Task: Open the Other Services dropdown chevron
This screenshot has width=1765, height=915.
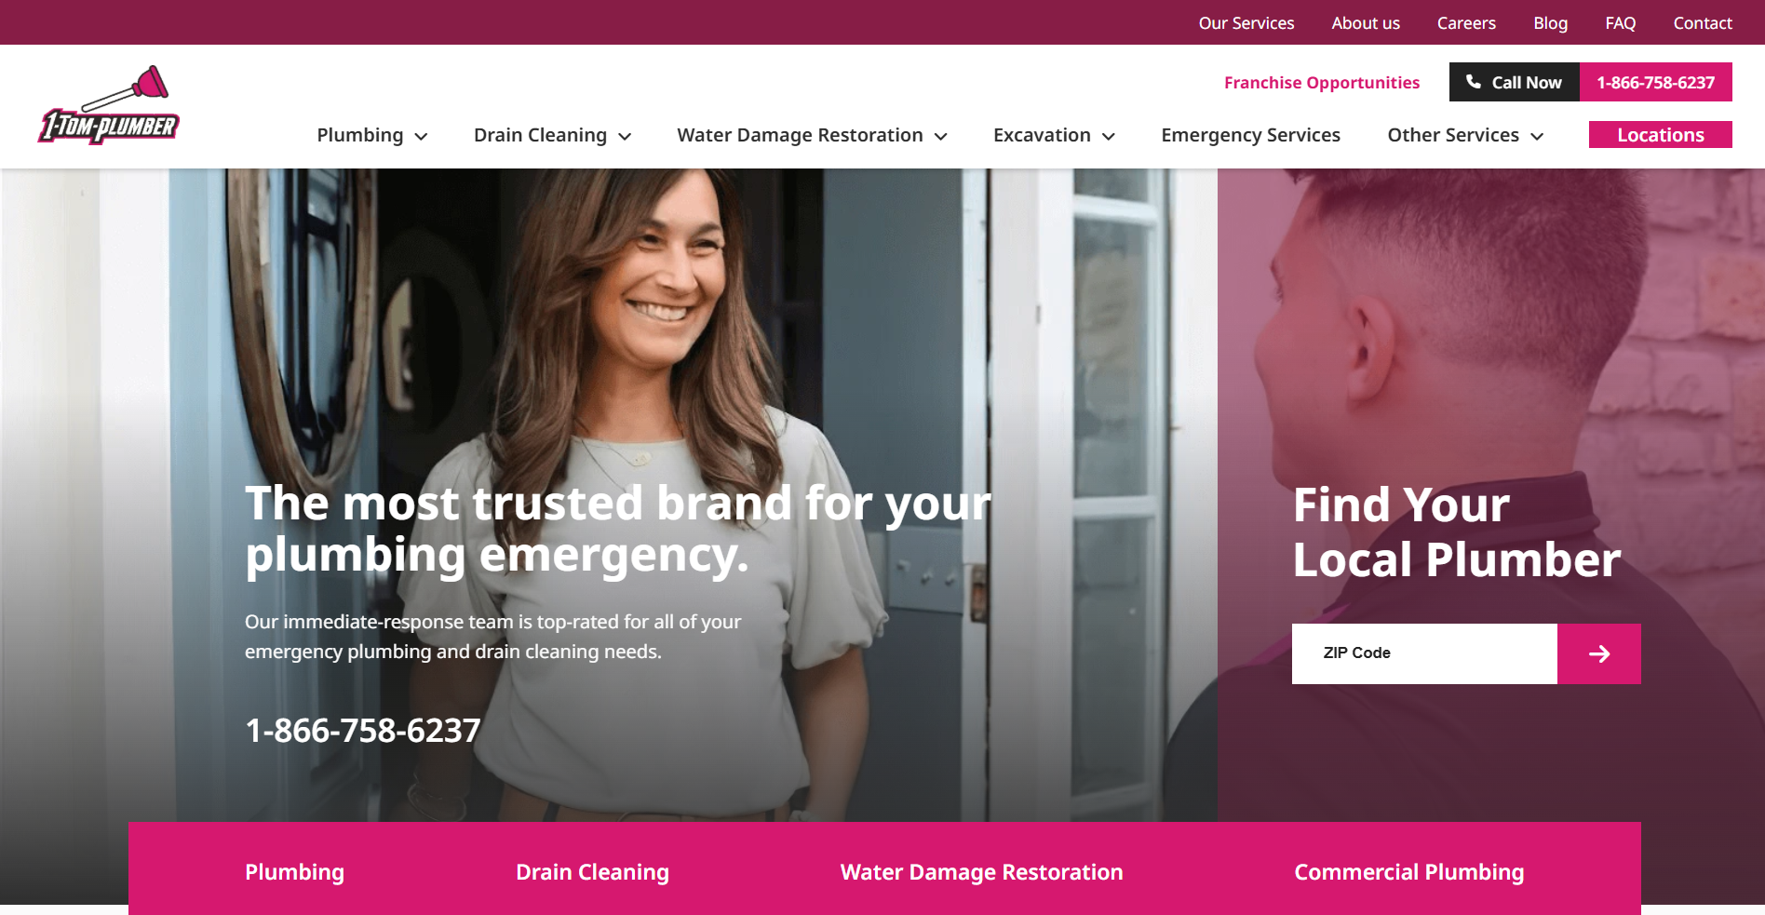Action: [1537, 136]
